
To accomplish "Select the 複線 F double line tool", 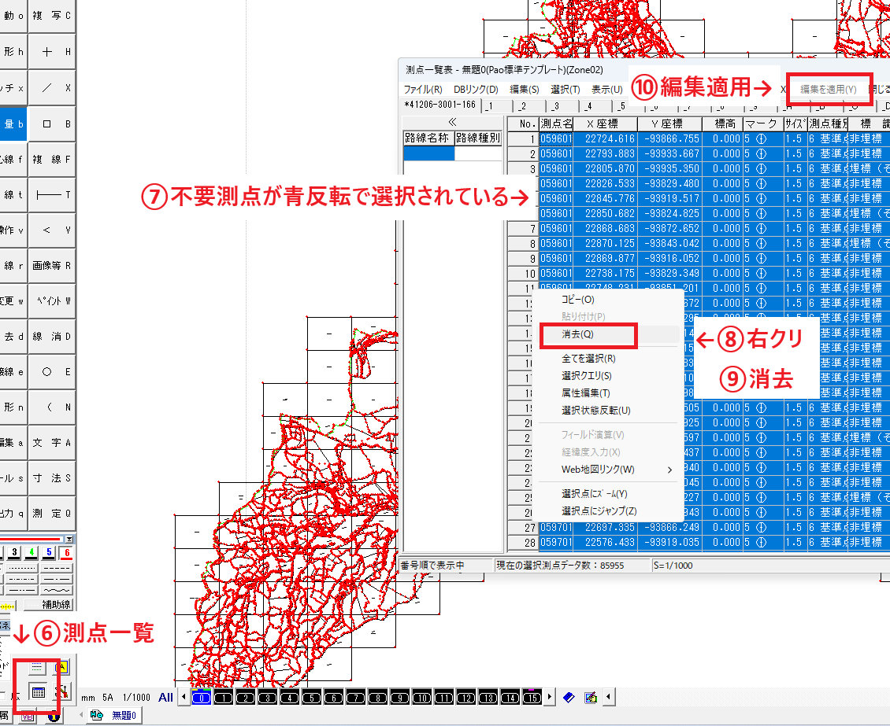I will click(52, 159).
